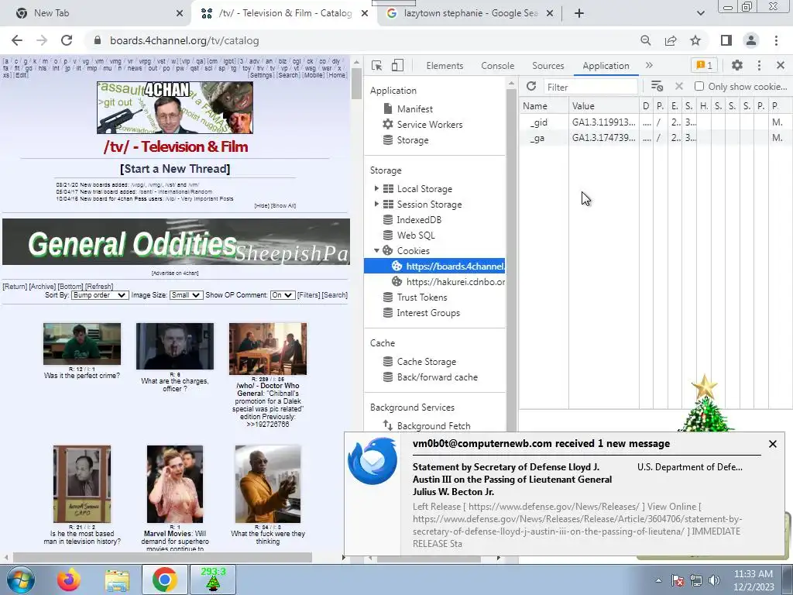Open the catalog Filters link
Viewport: 793px width, 595px height.
tap(308, 295)
